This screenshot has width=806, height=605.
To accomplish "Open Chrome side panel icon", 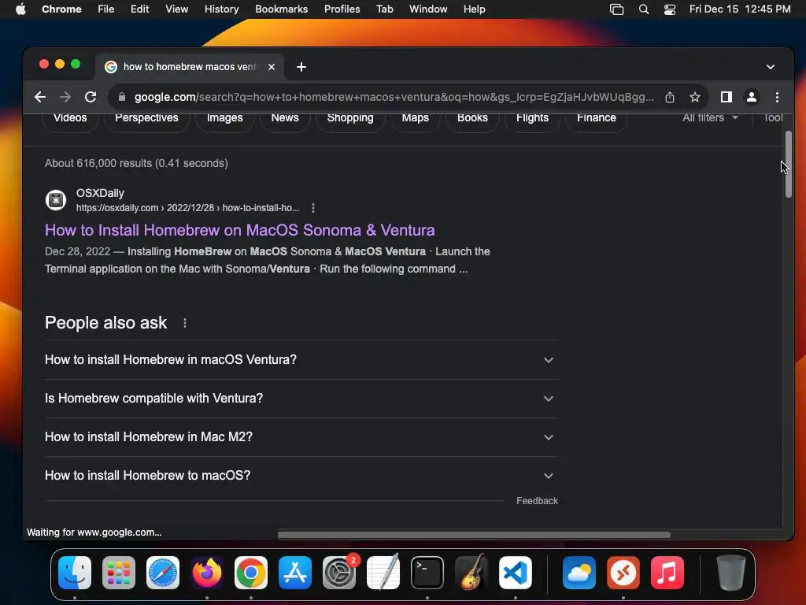I will (x=726, y=97).
